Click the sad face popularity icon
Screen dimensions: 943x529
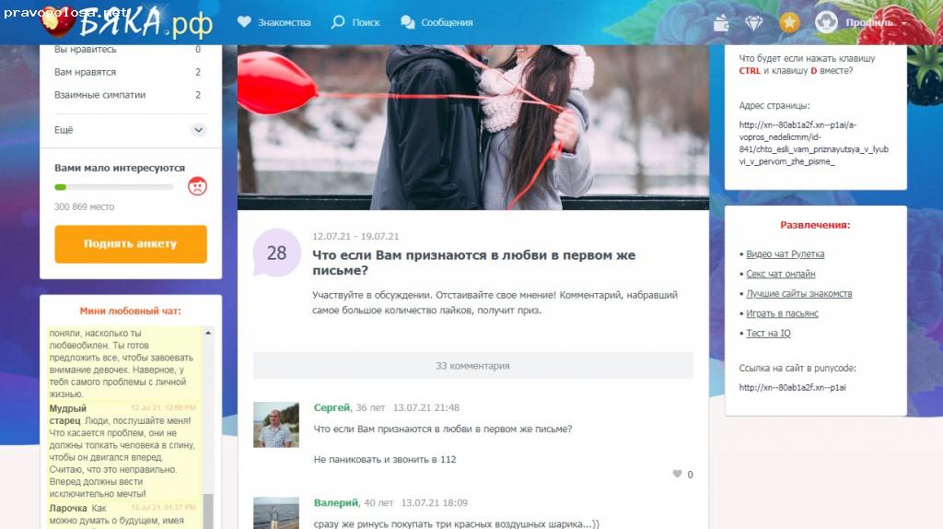(x=197, y=186)
